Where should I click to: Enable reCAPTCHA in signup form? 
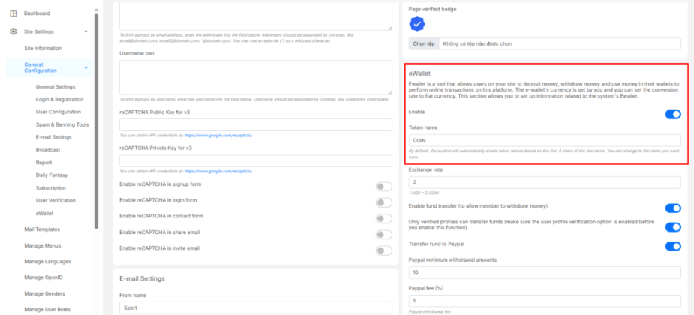pos(383,187)
